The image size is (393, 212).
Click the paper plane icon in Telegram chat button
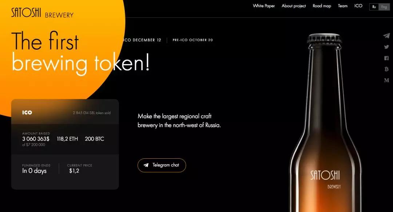point(146,165)
